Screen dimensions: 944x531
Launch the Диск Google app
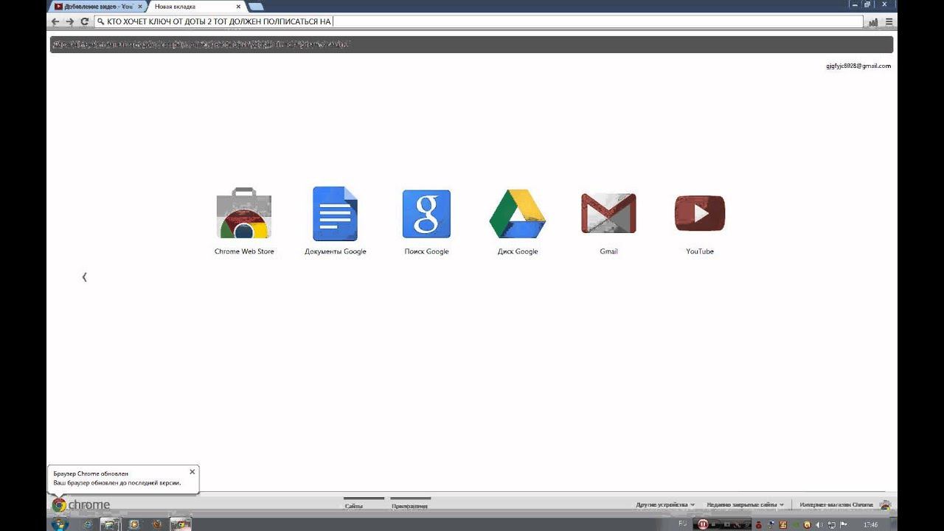(x=517, y=214)
